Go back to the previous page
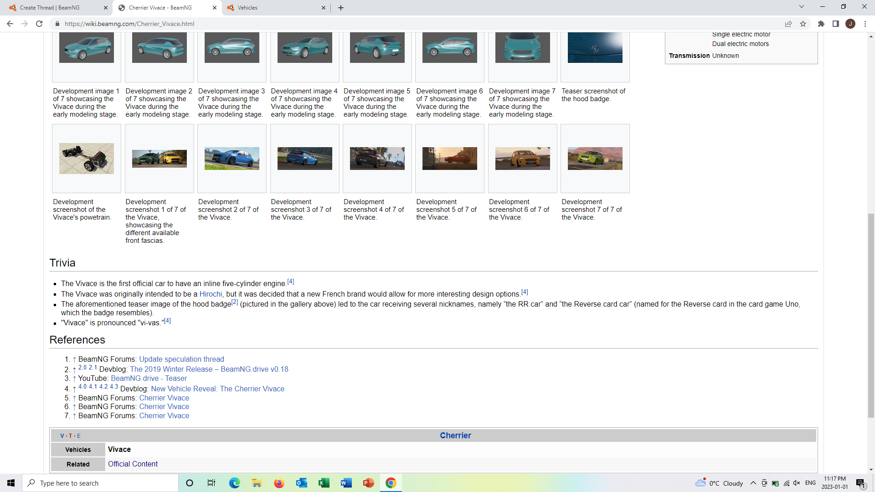The height and width of the screenshot is (492, 875). (x=10, y=24)
